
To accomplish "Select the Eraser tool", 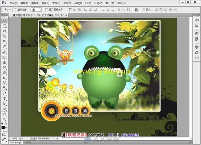I will [4, 73].
